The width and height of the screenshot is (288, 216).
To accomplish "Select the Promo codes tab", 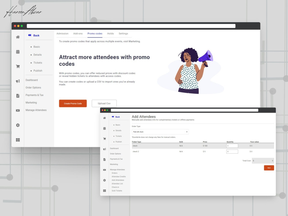I will coord(95,34).
